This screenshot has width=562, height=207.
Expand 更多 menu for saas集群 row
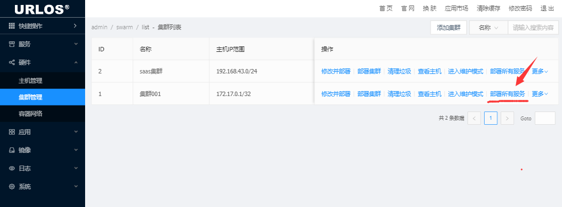[540, 71]
